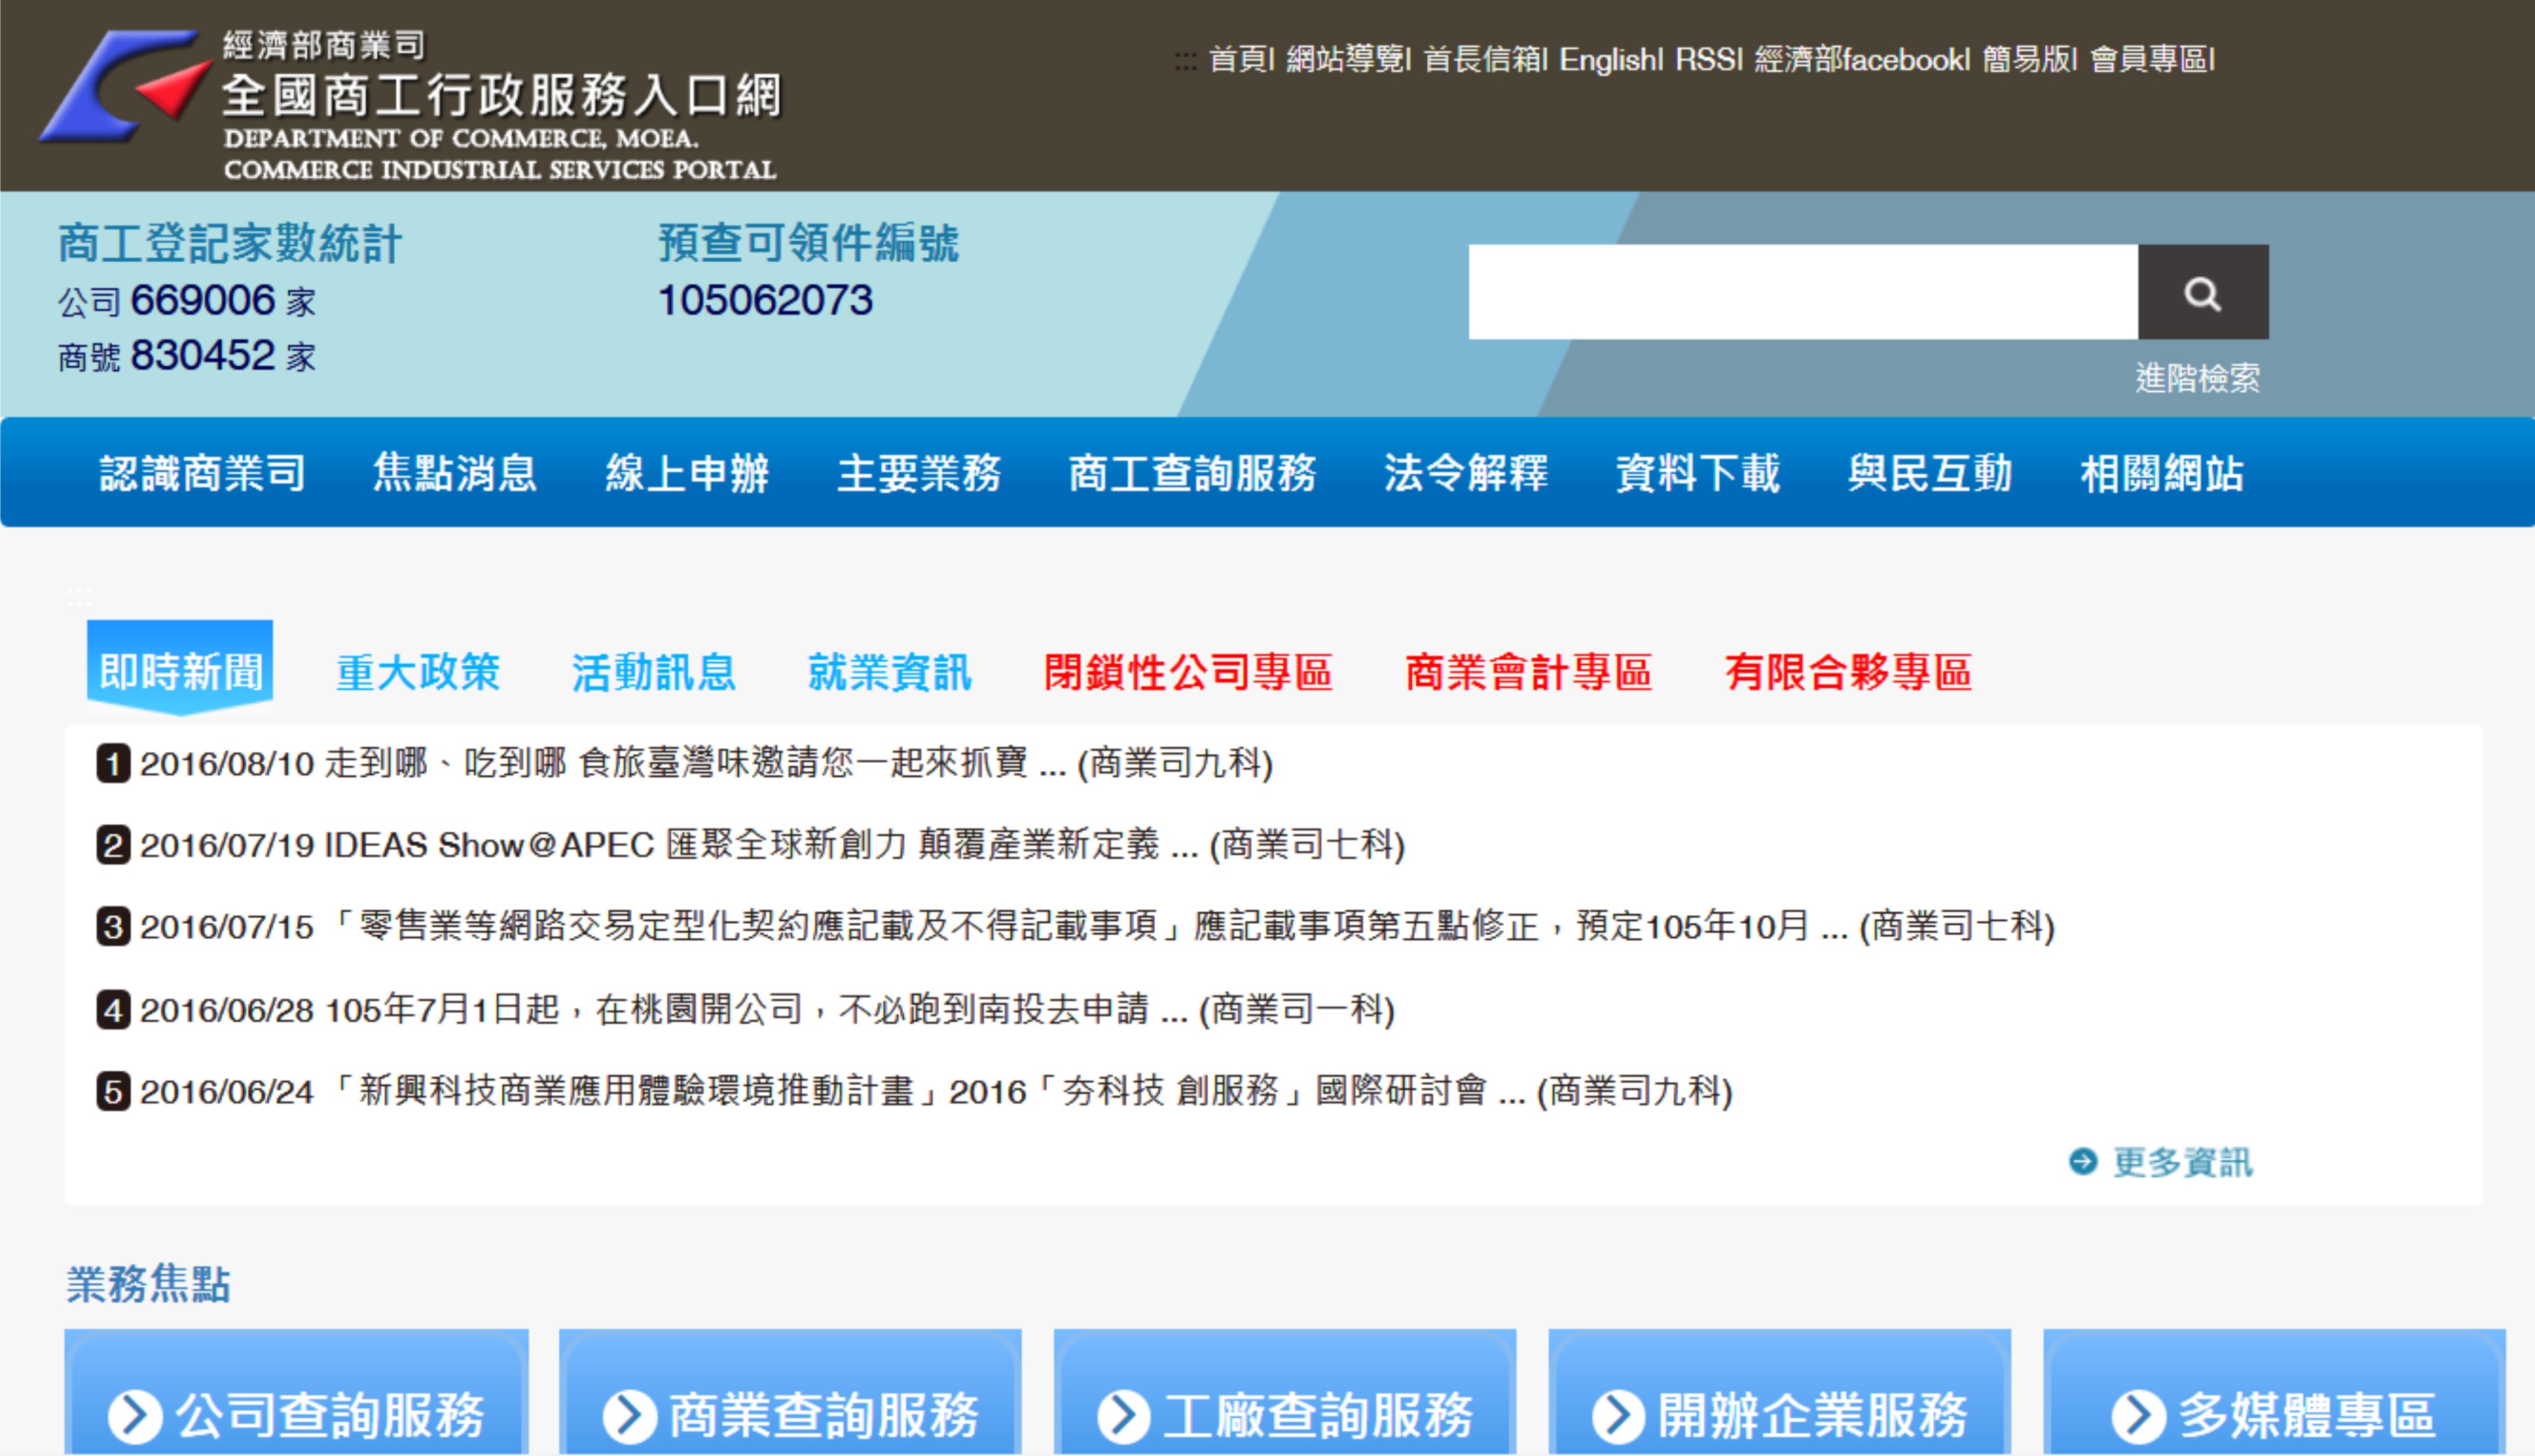Viewport: 2535px width, 1456px height.
Task: Open the 資料下載 menu
Action: coord(1698,473)
